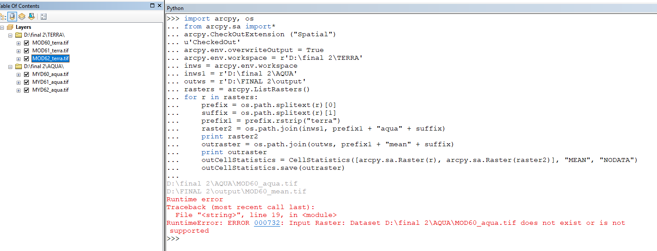Click the outCellStatistics.save(outraster) line
Viewport: 657px width, 251px height.
(273, 168)
